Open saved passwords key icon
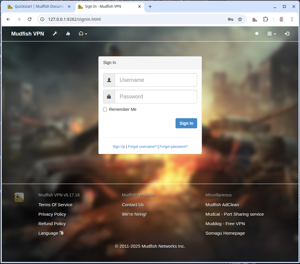Viewport: 300px width, 264px height. (x=230, y=19)
